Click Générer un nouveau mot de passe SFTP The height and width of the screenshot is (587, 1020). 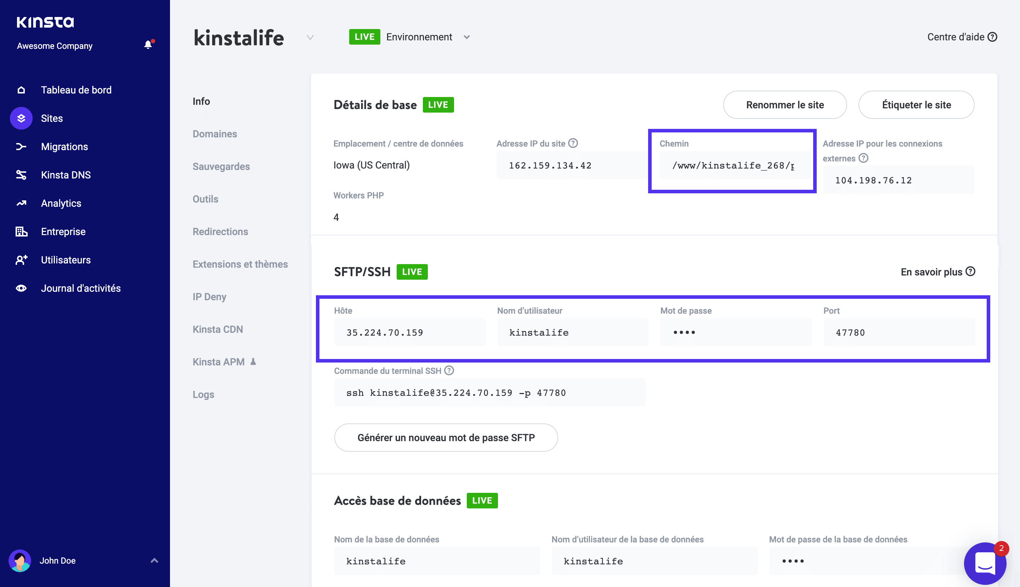pos(446,438)
